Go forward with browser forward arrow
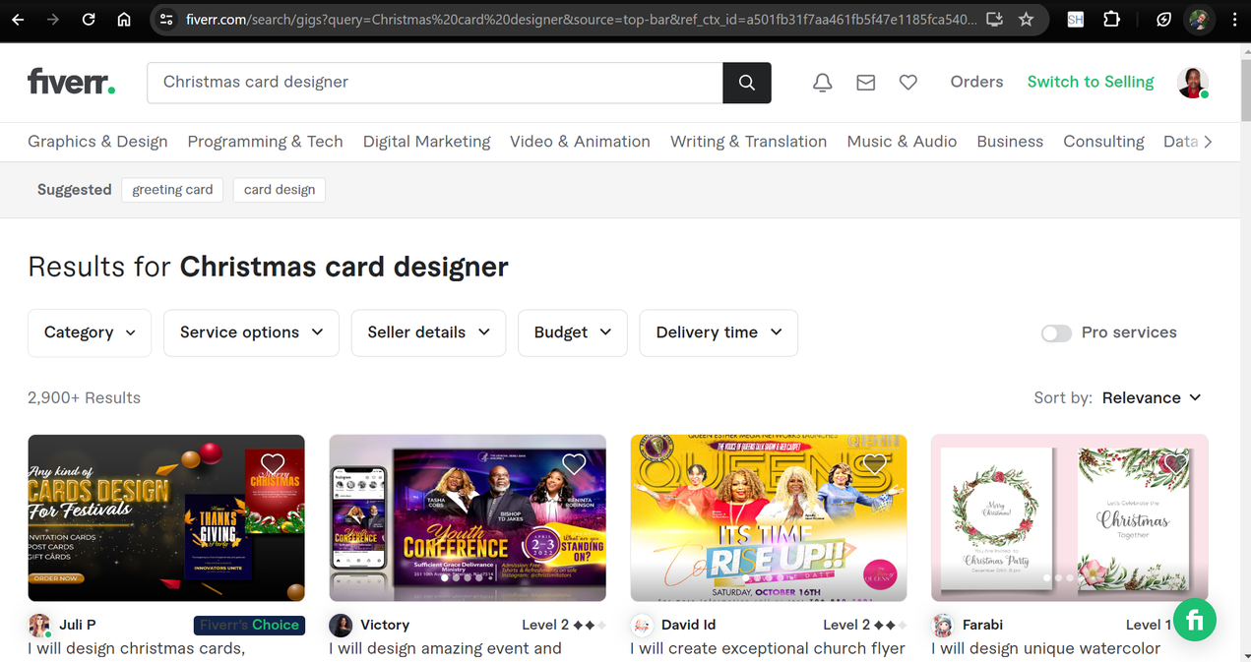This screenshot has width=1251, height=662. coord(53,19)
